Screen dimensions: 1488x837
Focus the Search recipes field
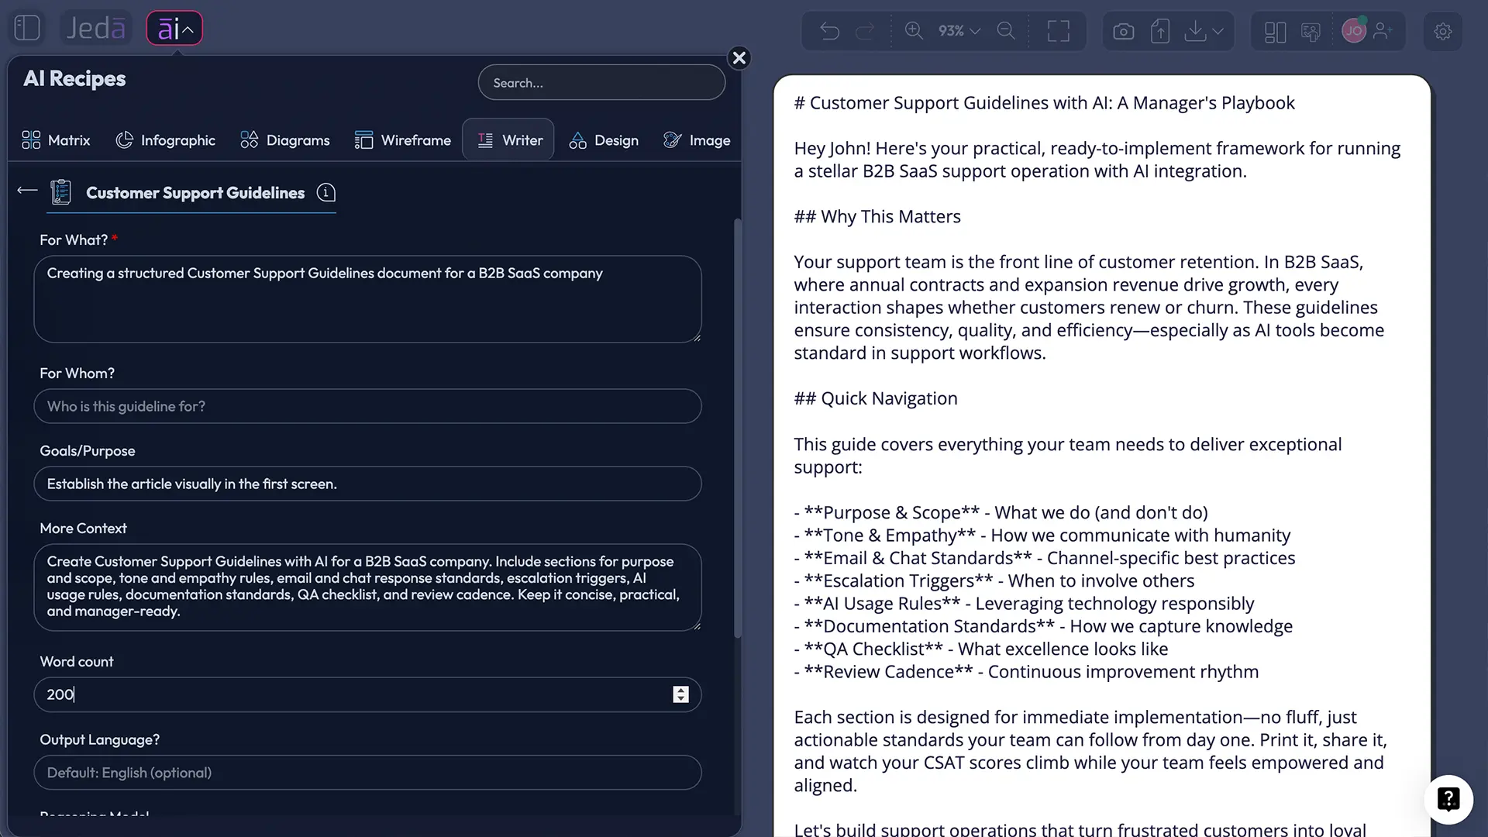click(601, 82)
